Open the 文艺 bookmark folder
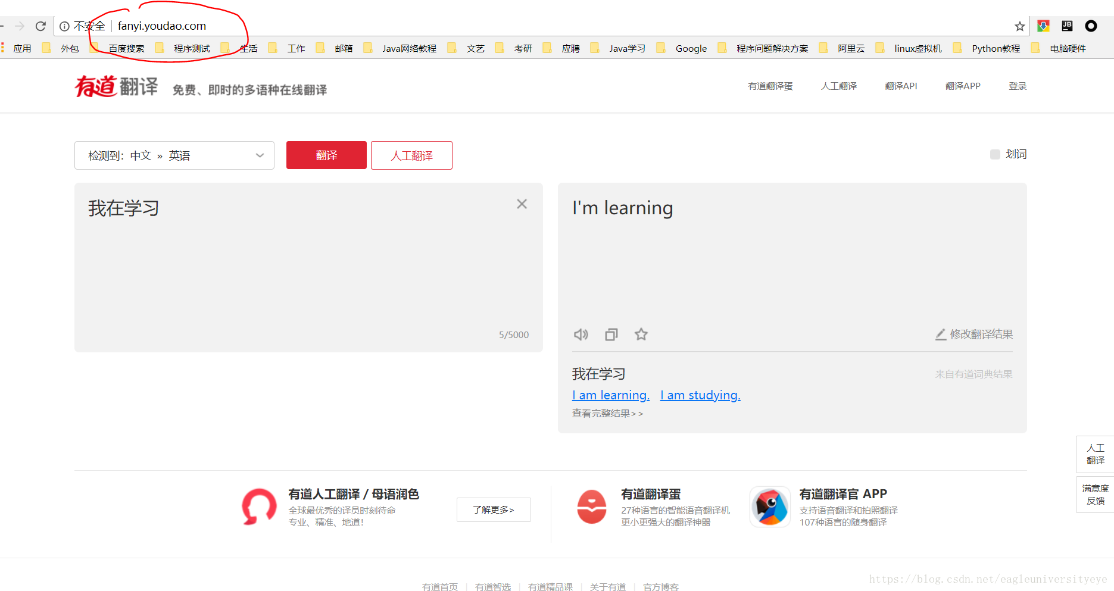The image size is (1114, 591). 466,48
